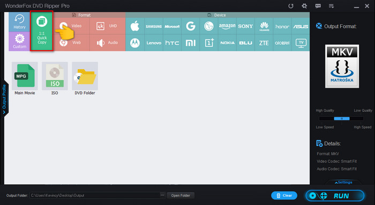Click the 'Video Codec: Smart Fit' details line

click(337, 161)
